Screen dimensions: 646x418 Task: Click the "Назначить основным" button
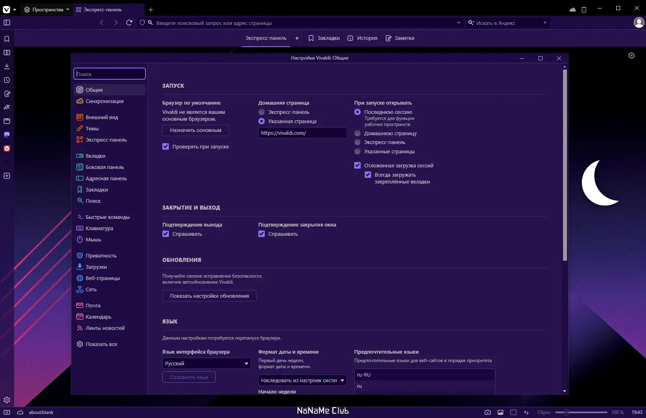195,130
